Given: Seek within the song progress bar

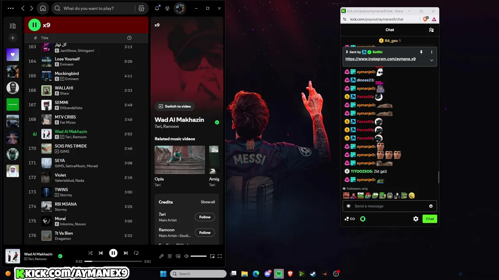Looking at the screenshot, I should point(113,261).
